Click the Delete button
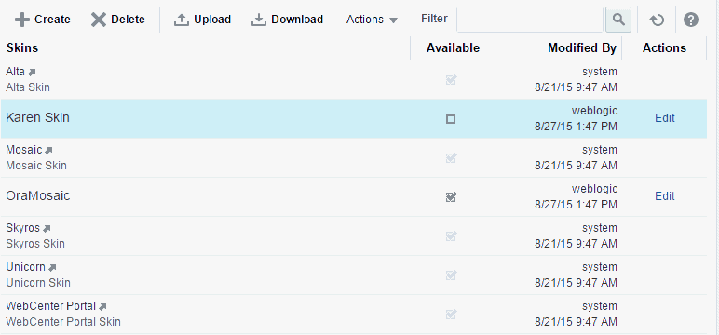This screenshot has width=719, height=335. pyautogui.click(x=118, y=20)
